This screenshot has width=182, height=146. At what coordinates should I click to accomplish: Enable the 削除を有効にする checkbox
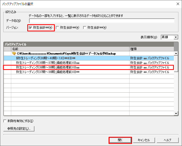pos(5,121)
